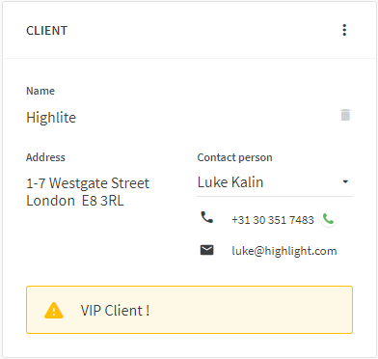Click the VIP Client ! message text
378x359 pixels.
click(x=115, y=311)
